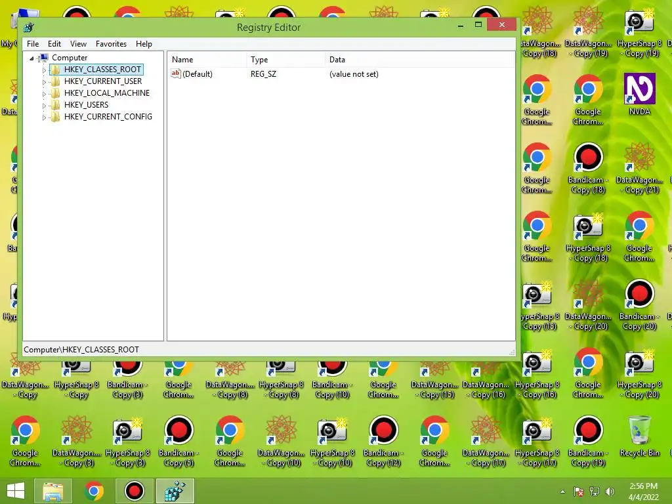Viewport: 672px width, 504px height.
Task: Select HyperSnap 8 - Copy (10) desktop icon
Action: [332, 442]
